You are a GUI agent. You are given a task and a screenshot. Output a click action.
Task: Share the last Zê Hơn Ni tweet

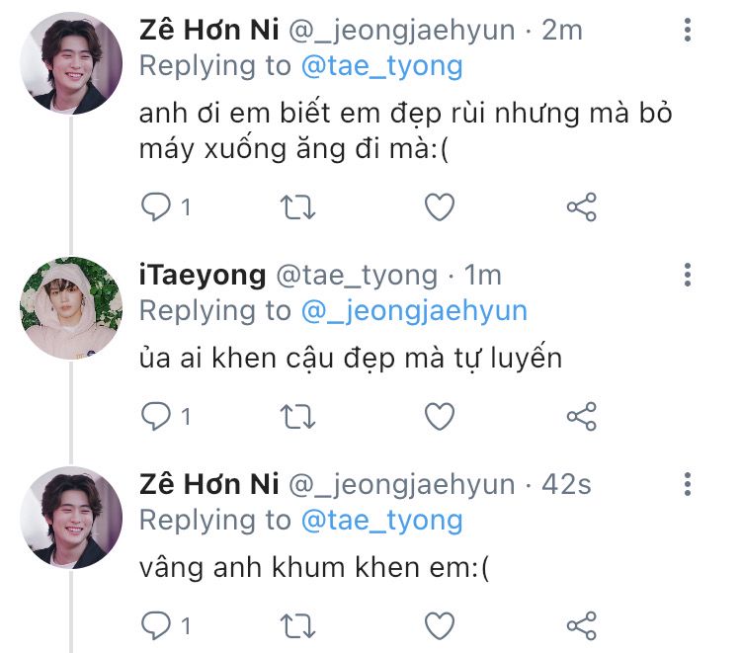pos(582,624)
